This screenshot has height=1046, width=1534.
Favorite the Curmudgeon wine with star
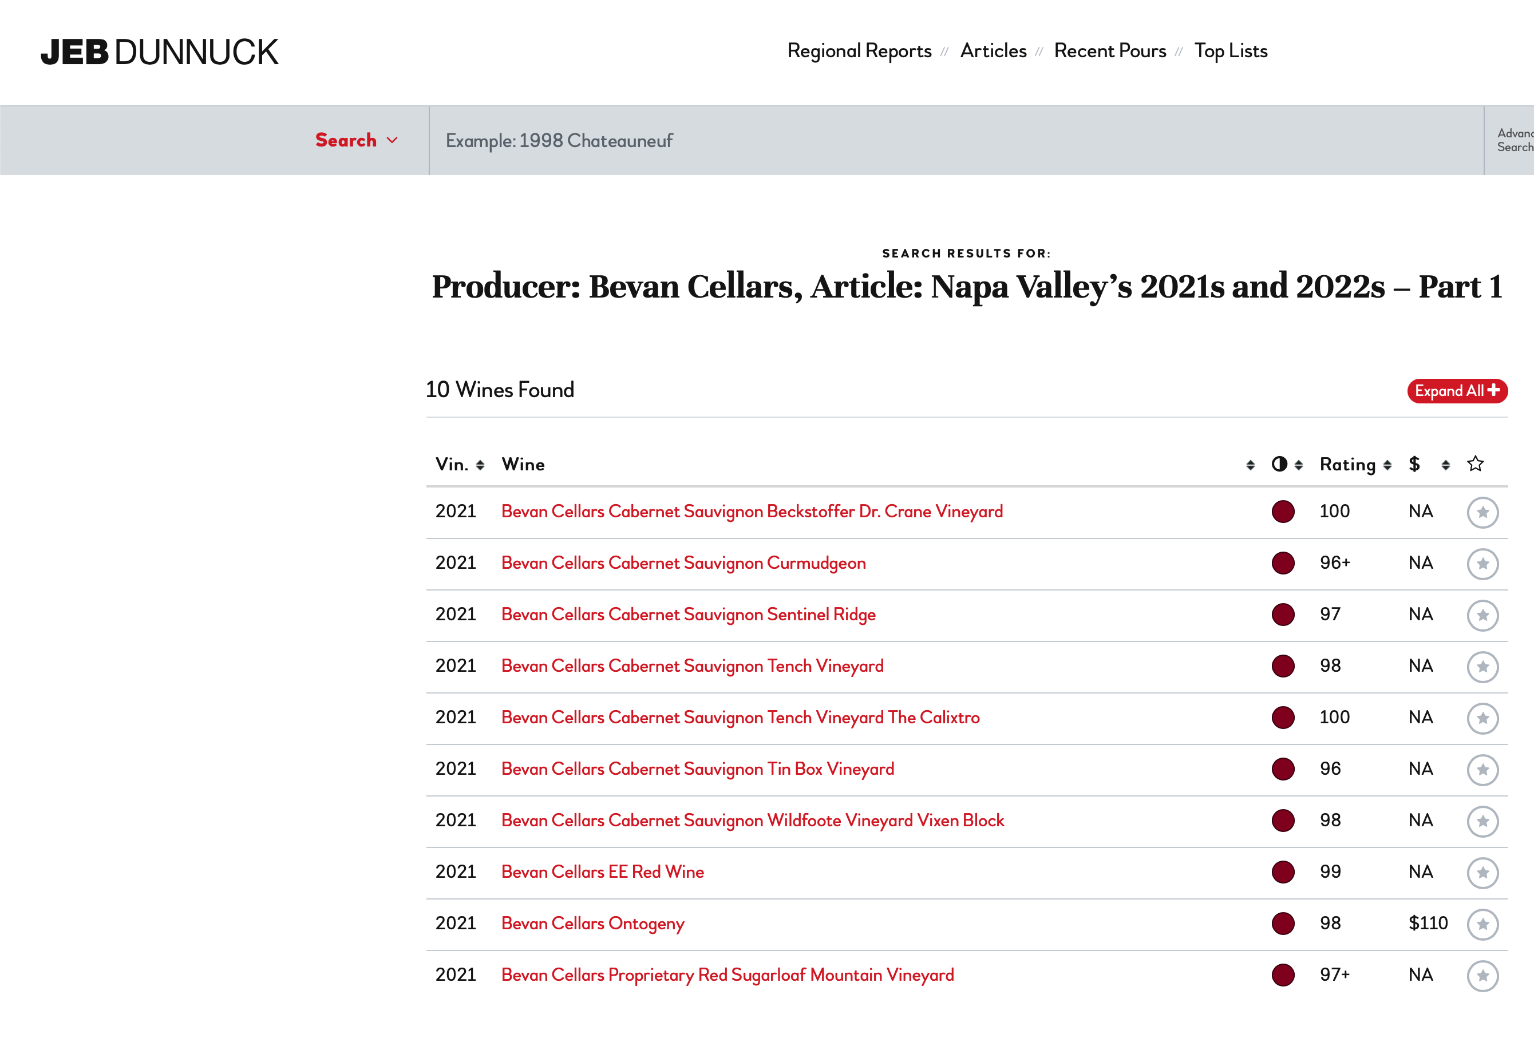click(x=1482, y=564)
